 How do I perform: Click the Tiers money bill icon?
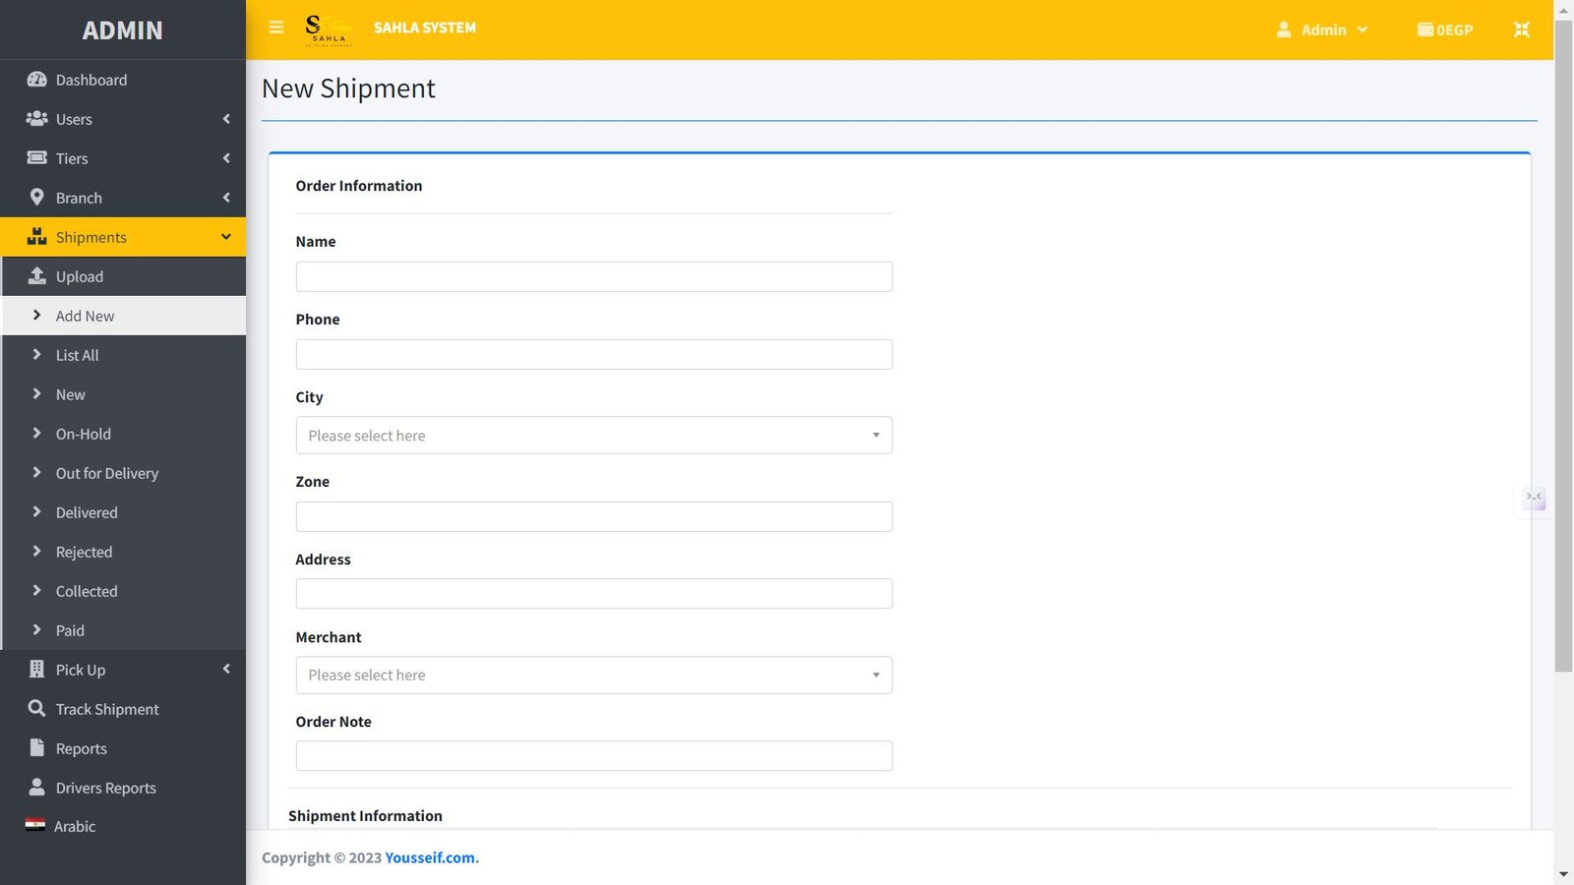point(36,158)
